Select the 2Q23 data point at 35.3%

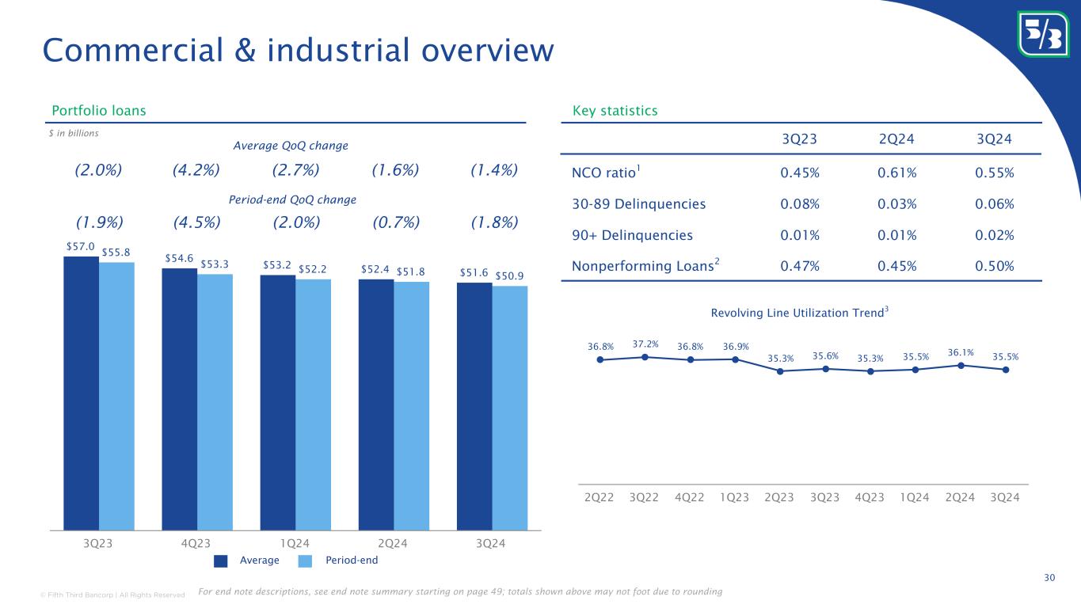(780, 371)
